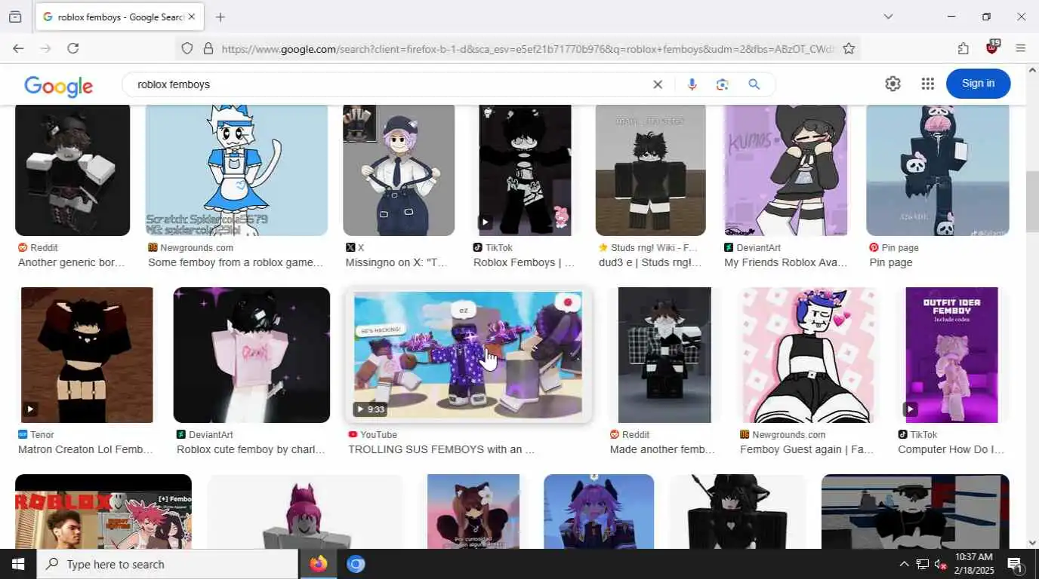Open the Windows Start menu
The image size is (1039, 579).
(x=17, y=564)
